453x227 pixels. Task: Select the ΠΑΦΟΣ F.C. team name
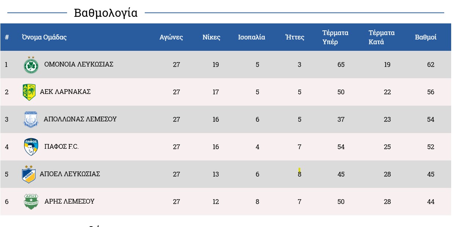pos(62,147)
